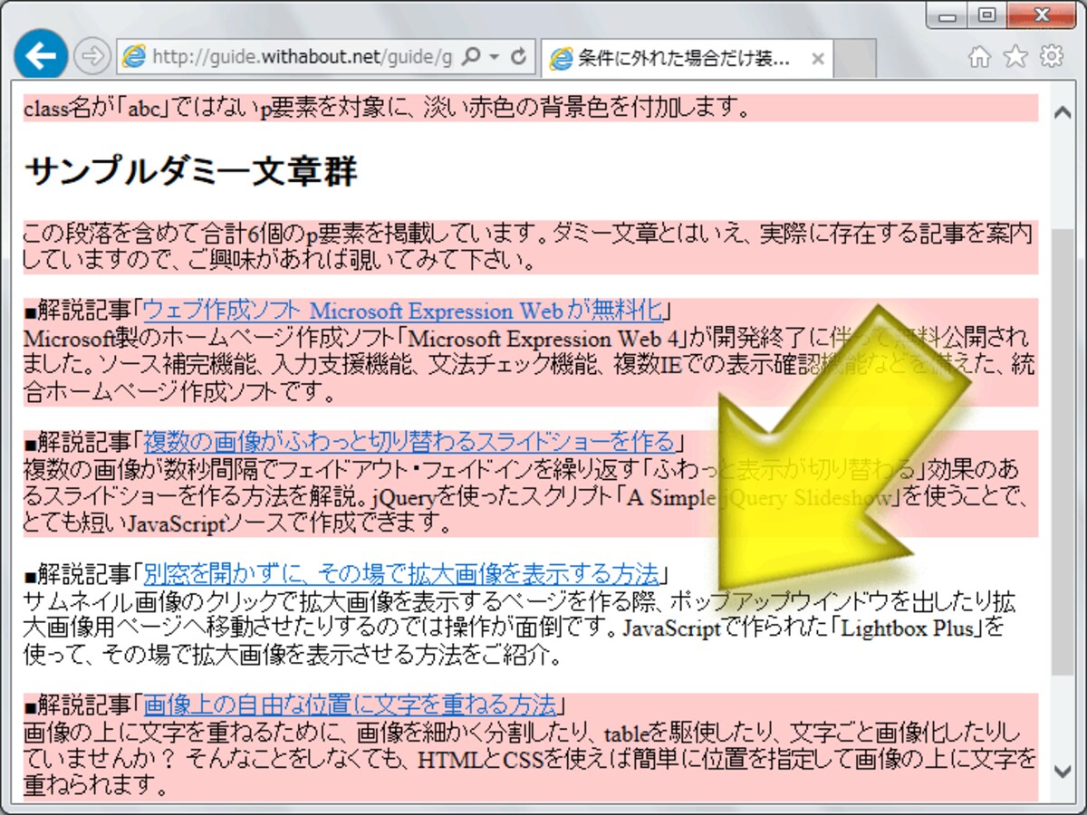
Task: Open link 画像上の自由な位置に文字を重ねる方法
Action: coord(350,705)
